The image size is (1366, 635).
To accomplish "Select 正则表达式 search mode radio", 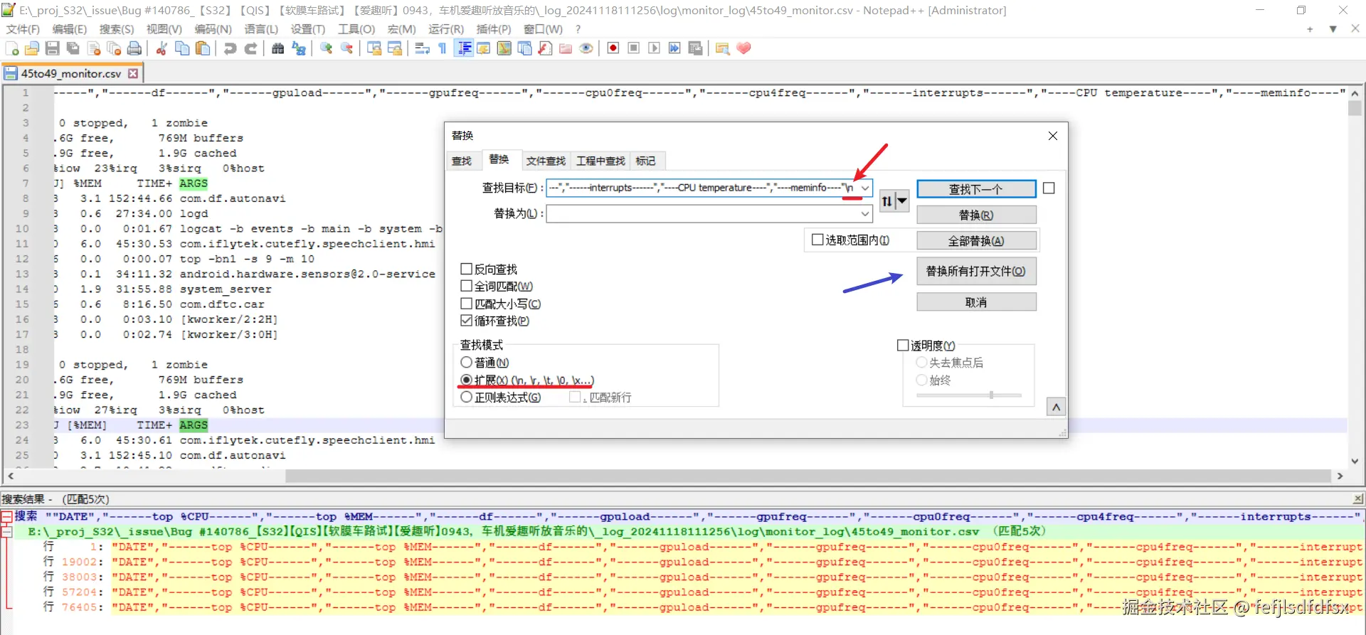I will tap(467, 397).
